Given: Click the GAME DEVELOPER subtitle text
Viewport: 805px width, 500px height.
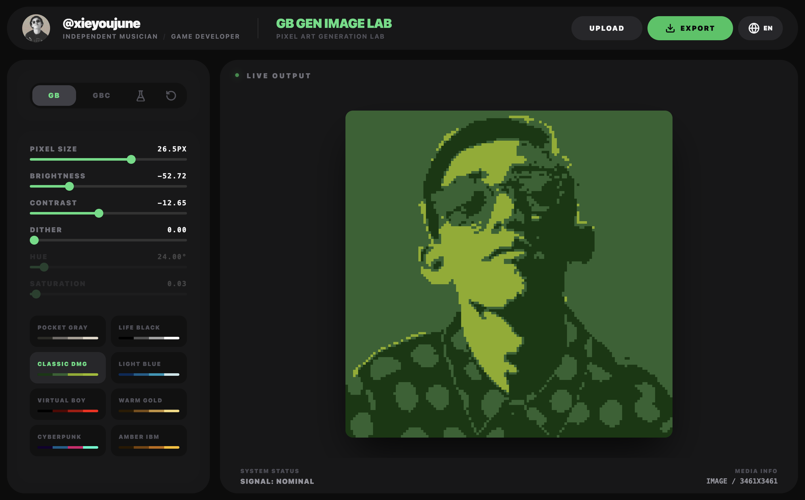Looking at the screenshot, I should tap(205, 36).
